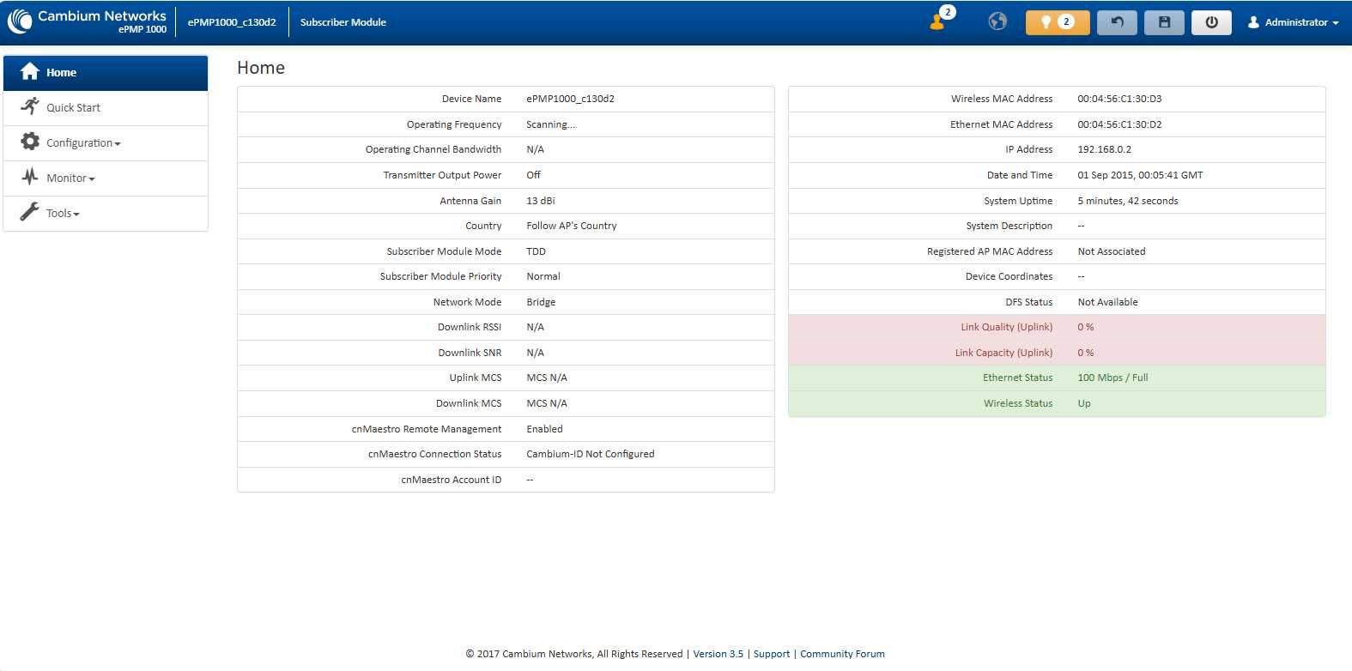This screenshot has height=671, width=1352.
Task: Expand the Configuration menu
Action: coord(106,143)
